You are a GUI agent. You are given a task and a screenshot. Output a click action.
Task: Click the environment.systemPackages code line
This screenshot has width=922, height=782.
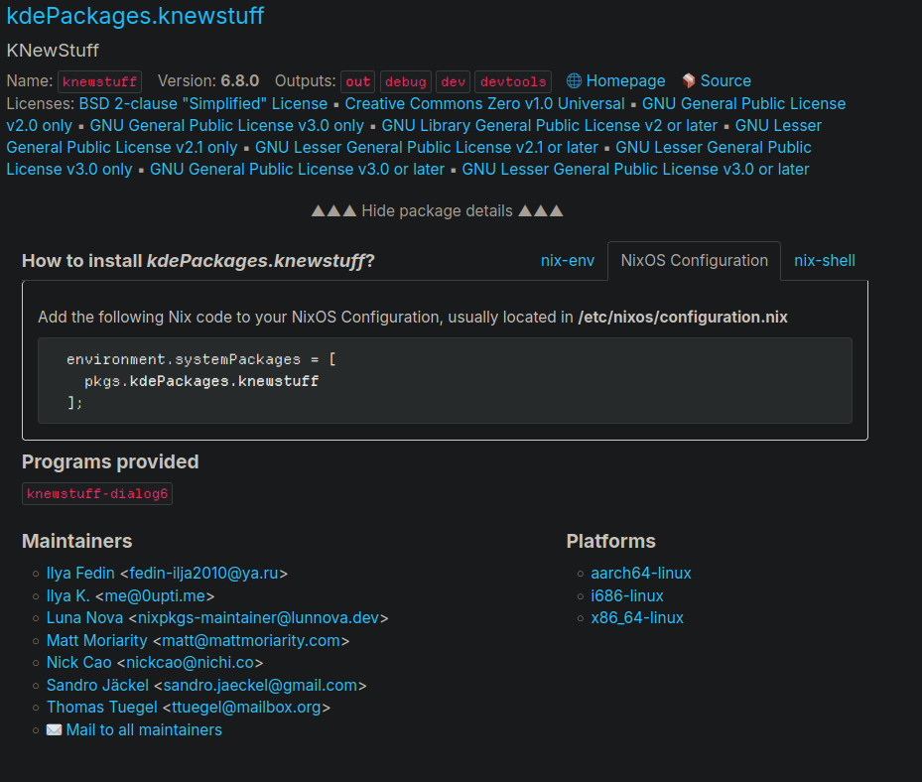pyautogui.click(x=201, y=359)
